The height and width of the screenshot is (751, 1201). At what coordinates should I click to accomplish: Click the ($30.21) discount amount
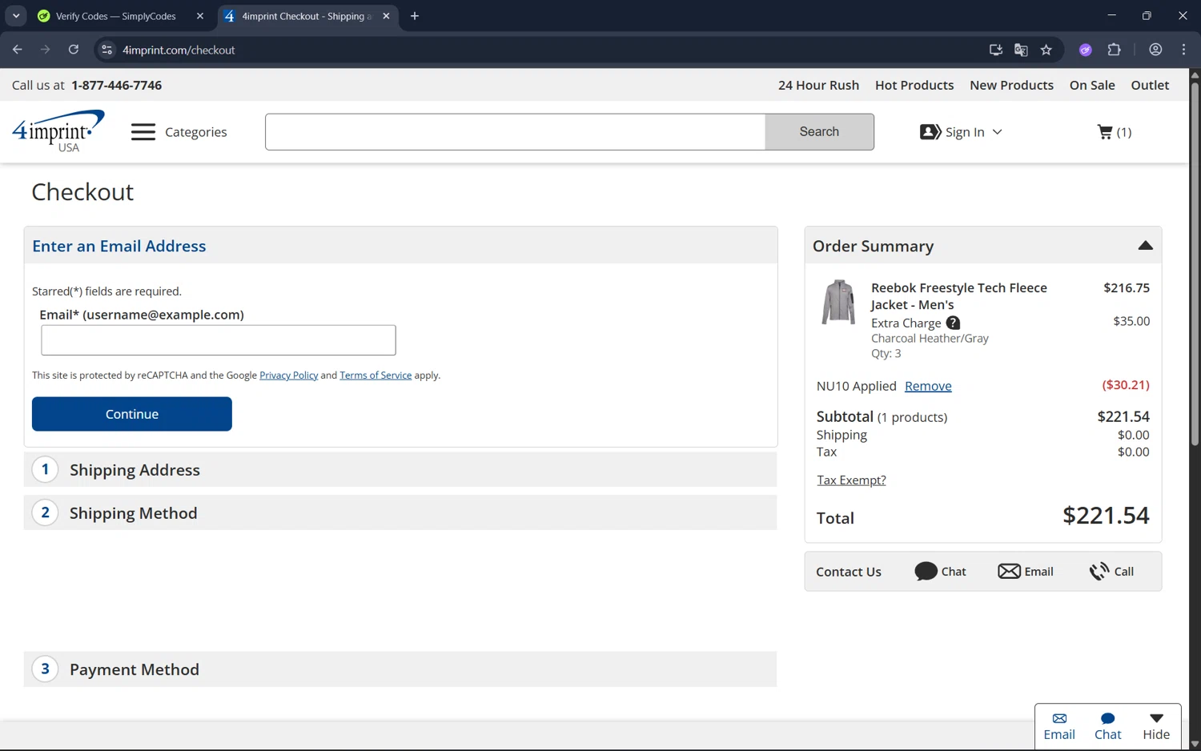[1126, 385]
